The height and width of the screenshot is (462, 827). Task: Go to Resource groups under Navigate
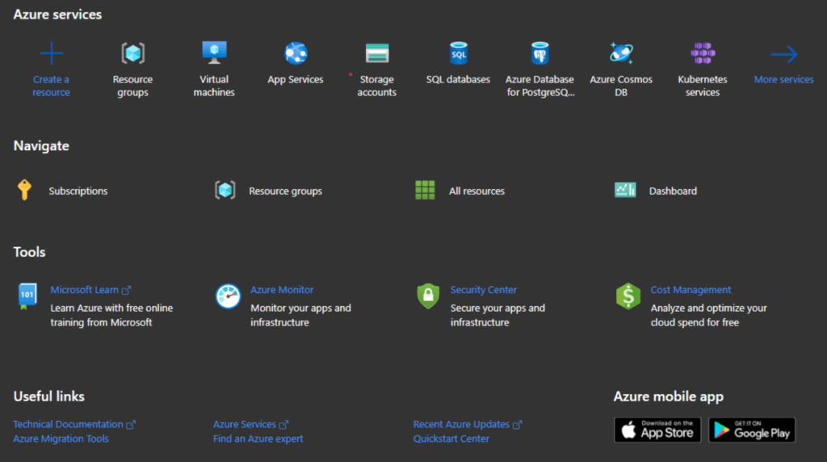click(x=285, y=191)
